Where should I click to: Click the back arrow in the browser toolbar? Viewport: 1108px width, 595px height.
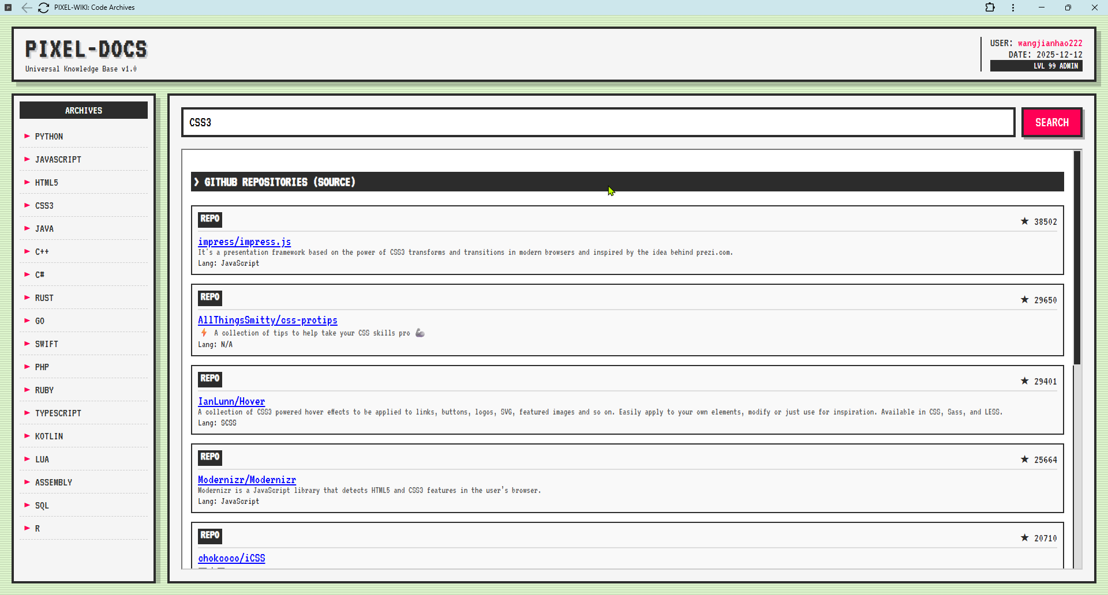click(x=27, y=7)
